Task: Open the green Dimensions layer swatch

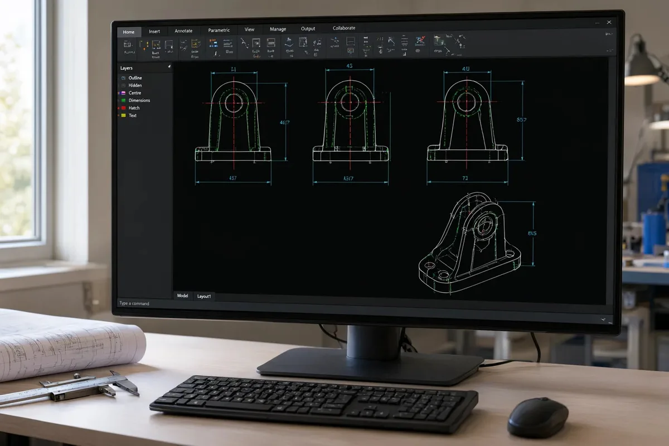Action: pyautogui.click(x=123, y=100)
